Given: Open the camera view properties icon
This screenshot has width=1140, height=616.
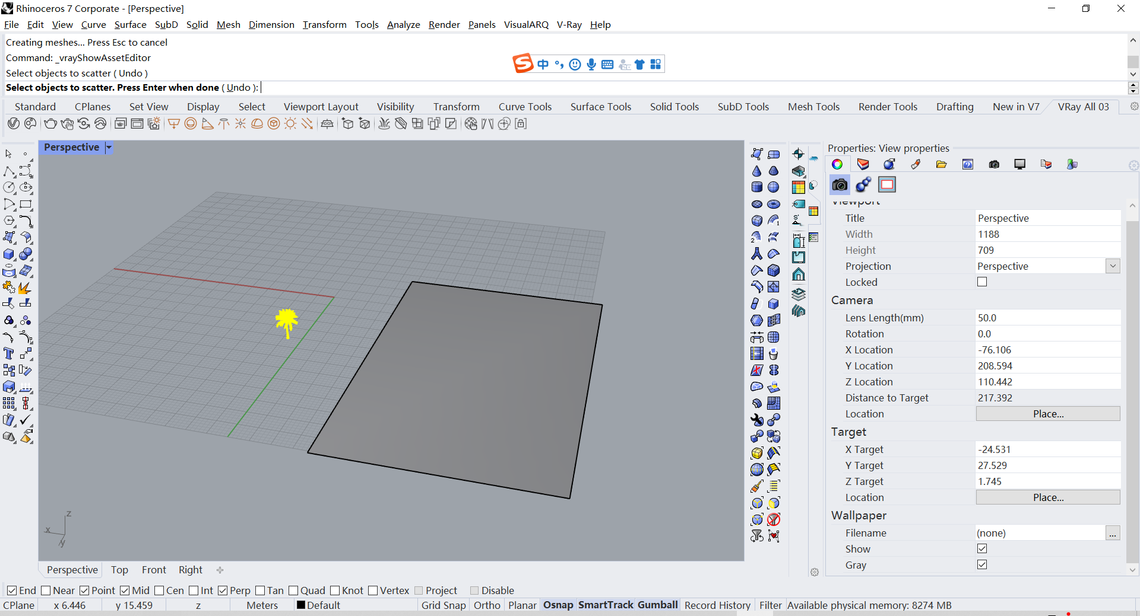Looking at the screenshot, I should point(839,185).
